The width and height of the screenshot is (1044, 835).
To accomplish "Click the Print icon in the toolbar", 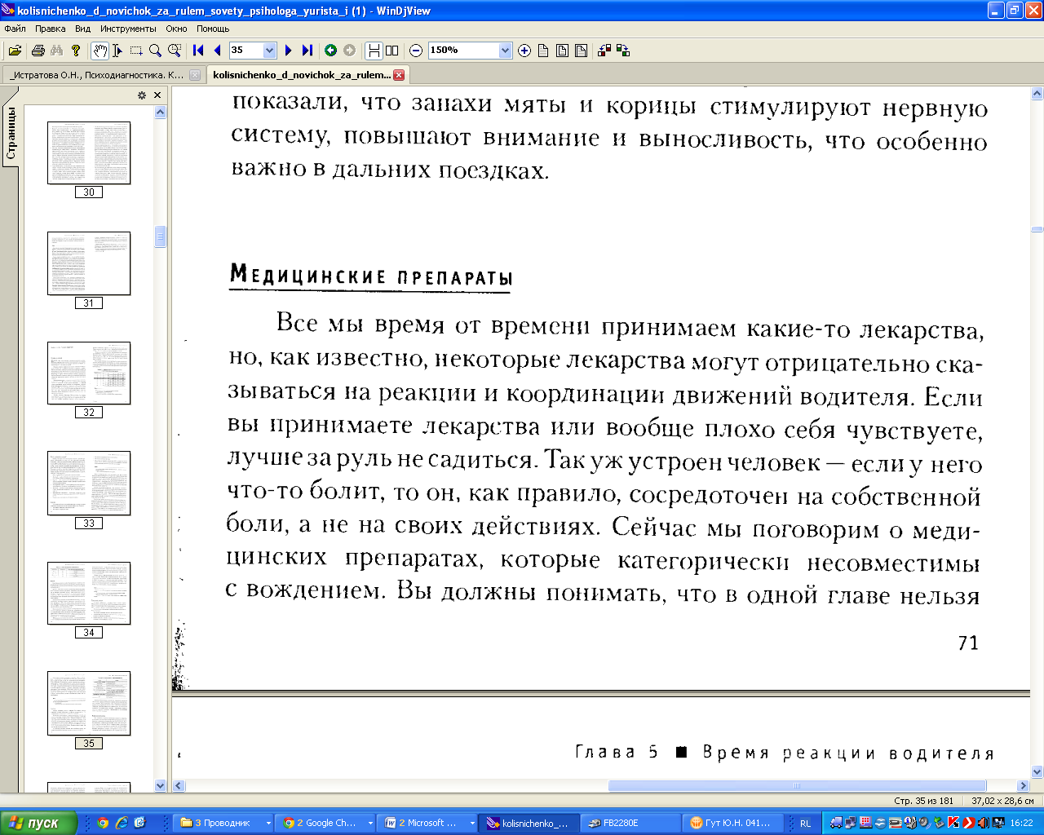I will pyautogui.click(x=38, y=51).
